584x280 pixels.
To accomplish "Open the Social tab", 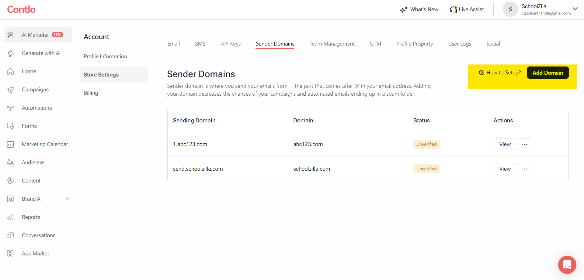I will coord(493,44).
